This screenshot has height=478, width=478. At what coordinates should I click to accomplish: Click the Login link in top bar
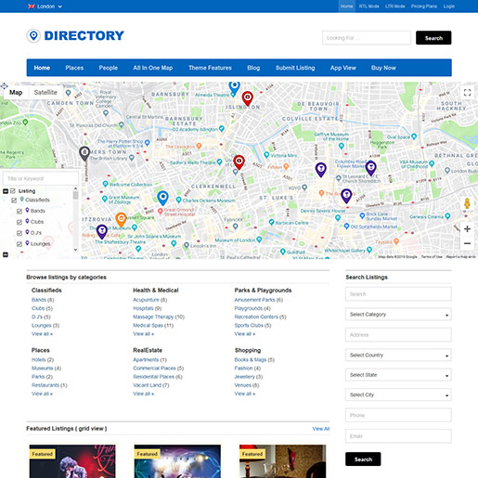(x=448, y=6)
